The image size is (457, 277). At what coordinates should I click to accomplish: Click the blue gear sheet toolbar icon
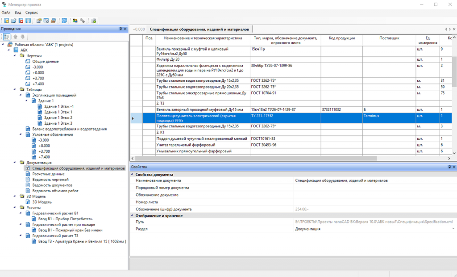tap(64, 21)
